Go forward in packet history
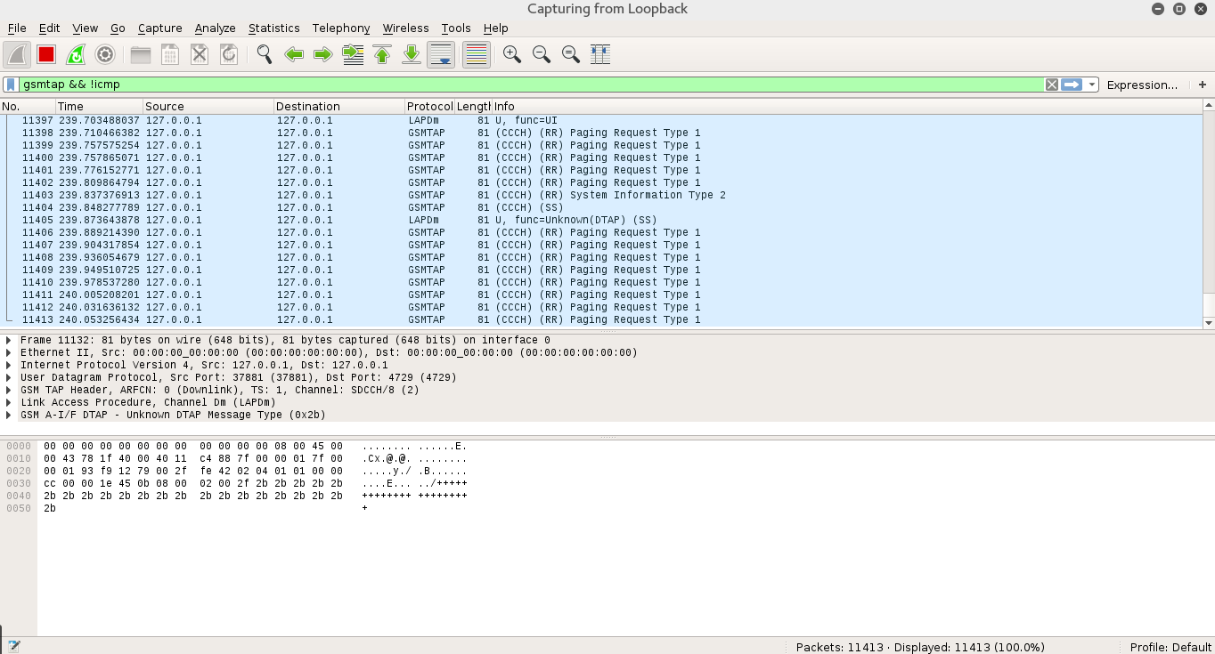 click(x=323, y=54)
